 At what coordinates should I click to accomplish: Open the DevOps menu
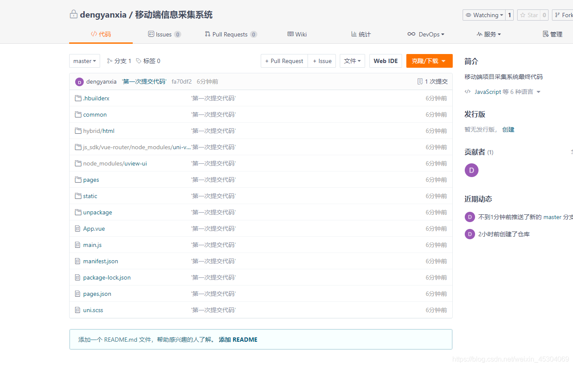(x=426, y=34)
